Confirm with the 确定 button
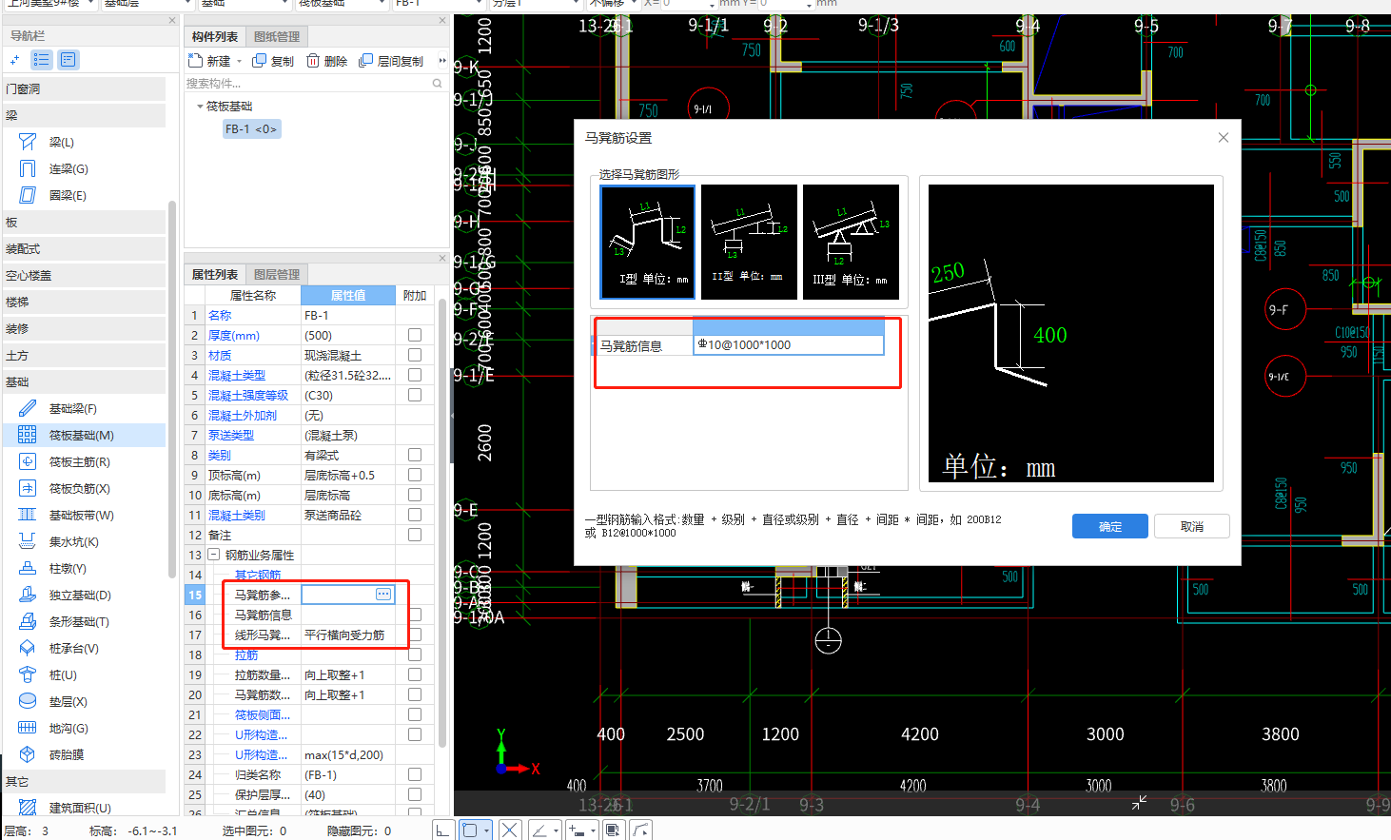The width and height of the screenshot is (1391, 840). (1110, 526)
